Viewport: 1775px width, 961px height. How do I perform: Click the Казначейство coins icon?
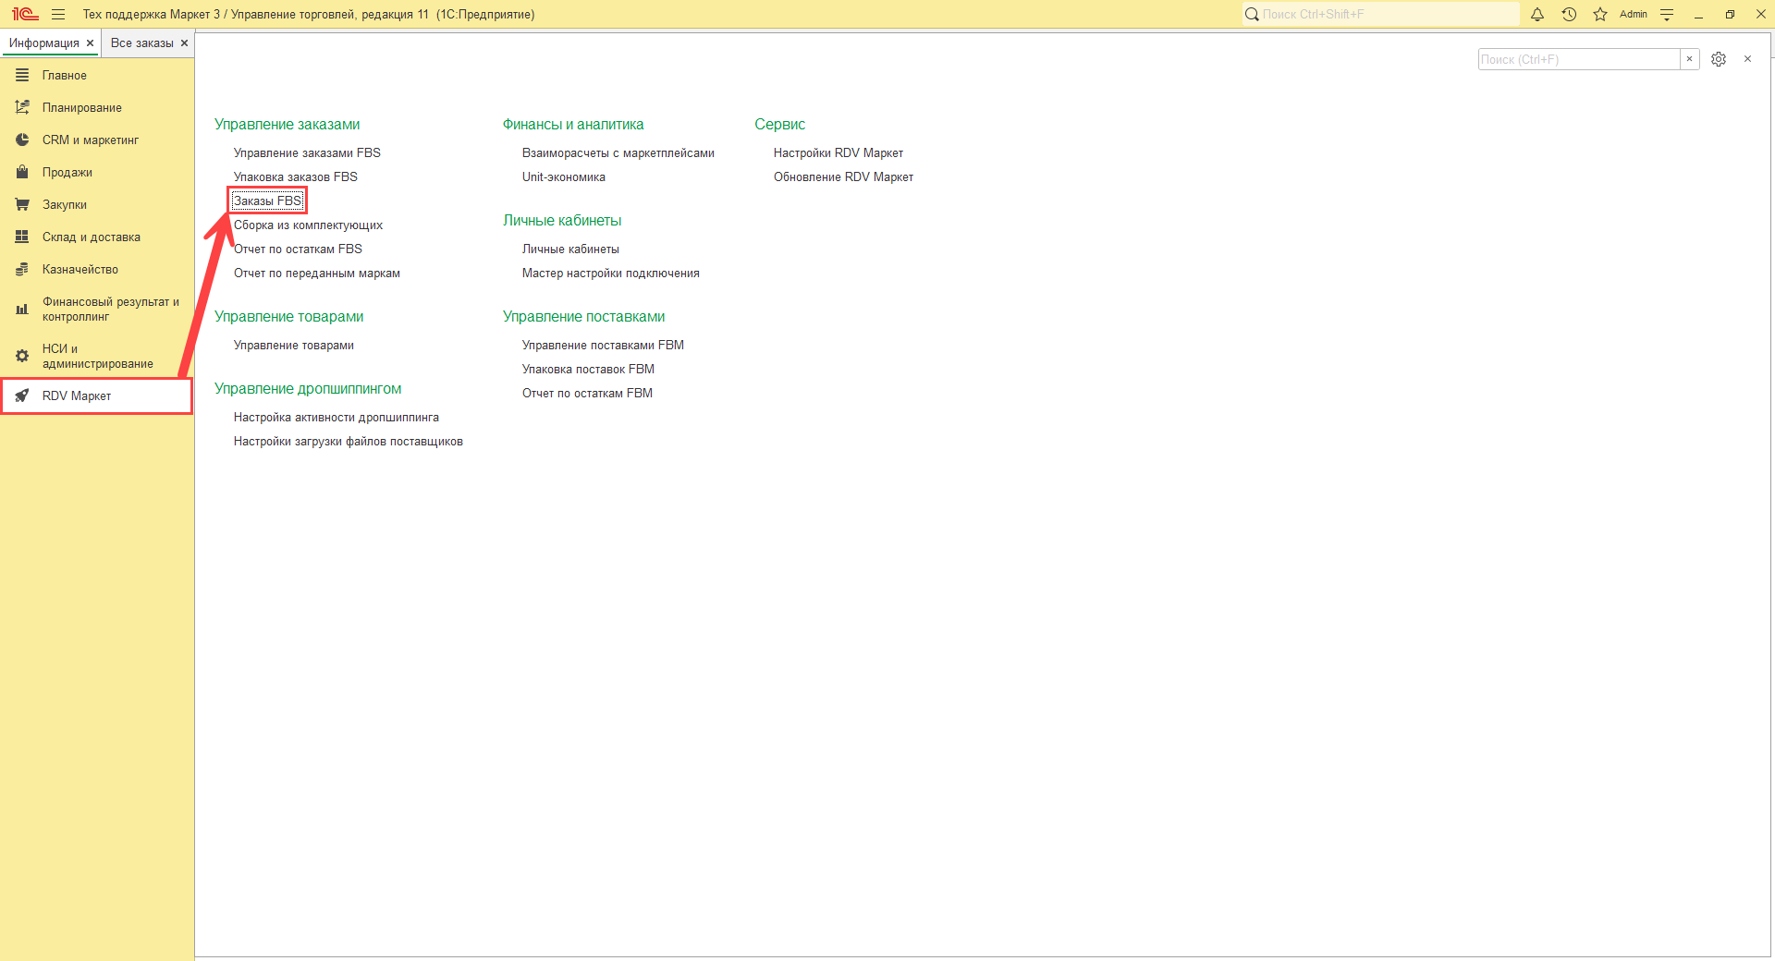[22, 269]
